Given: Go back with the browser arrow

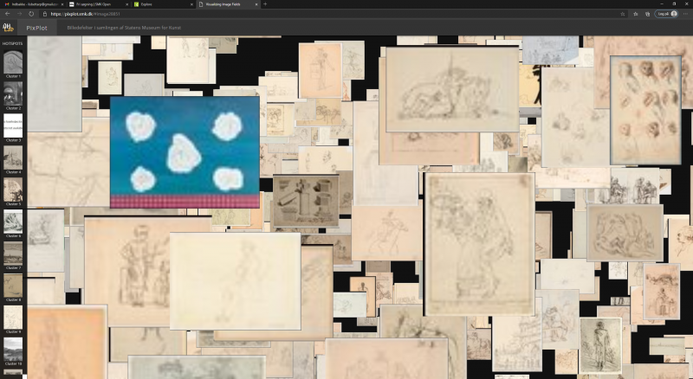Looking at the screenshot, I should (8, 14).
